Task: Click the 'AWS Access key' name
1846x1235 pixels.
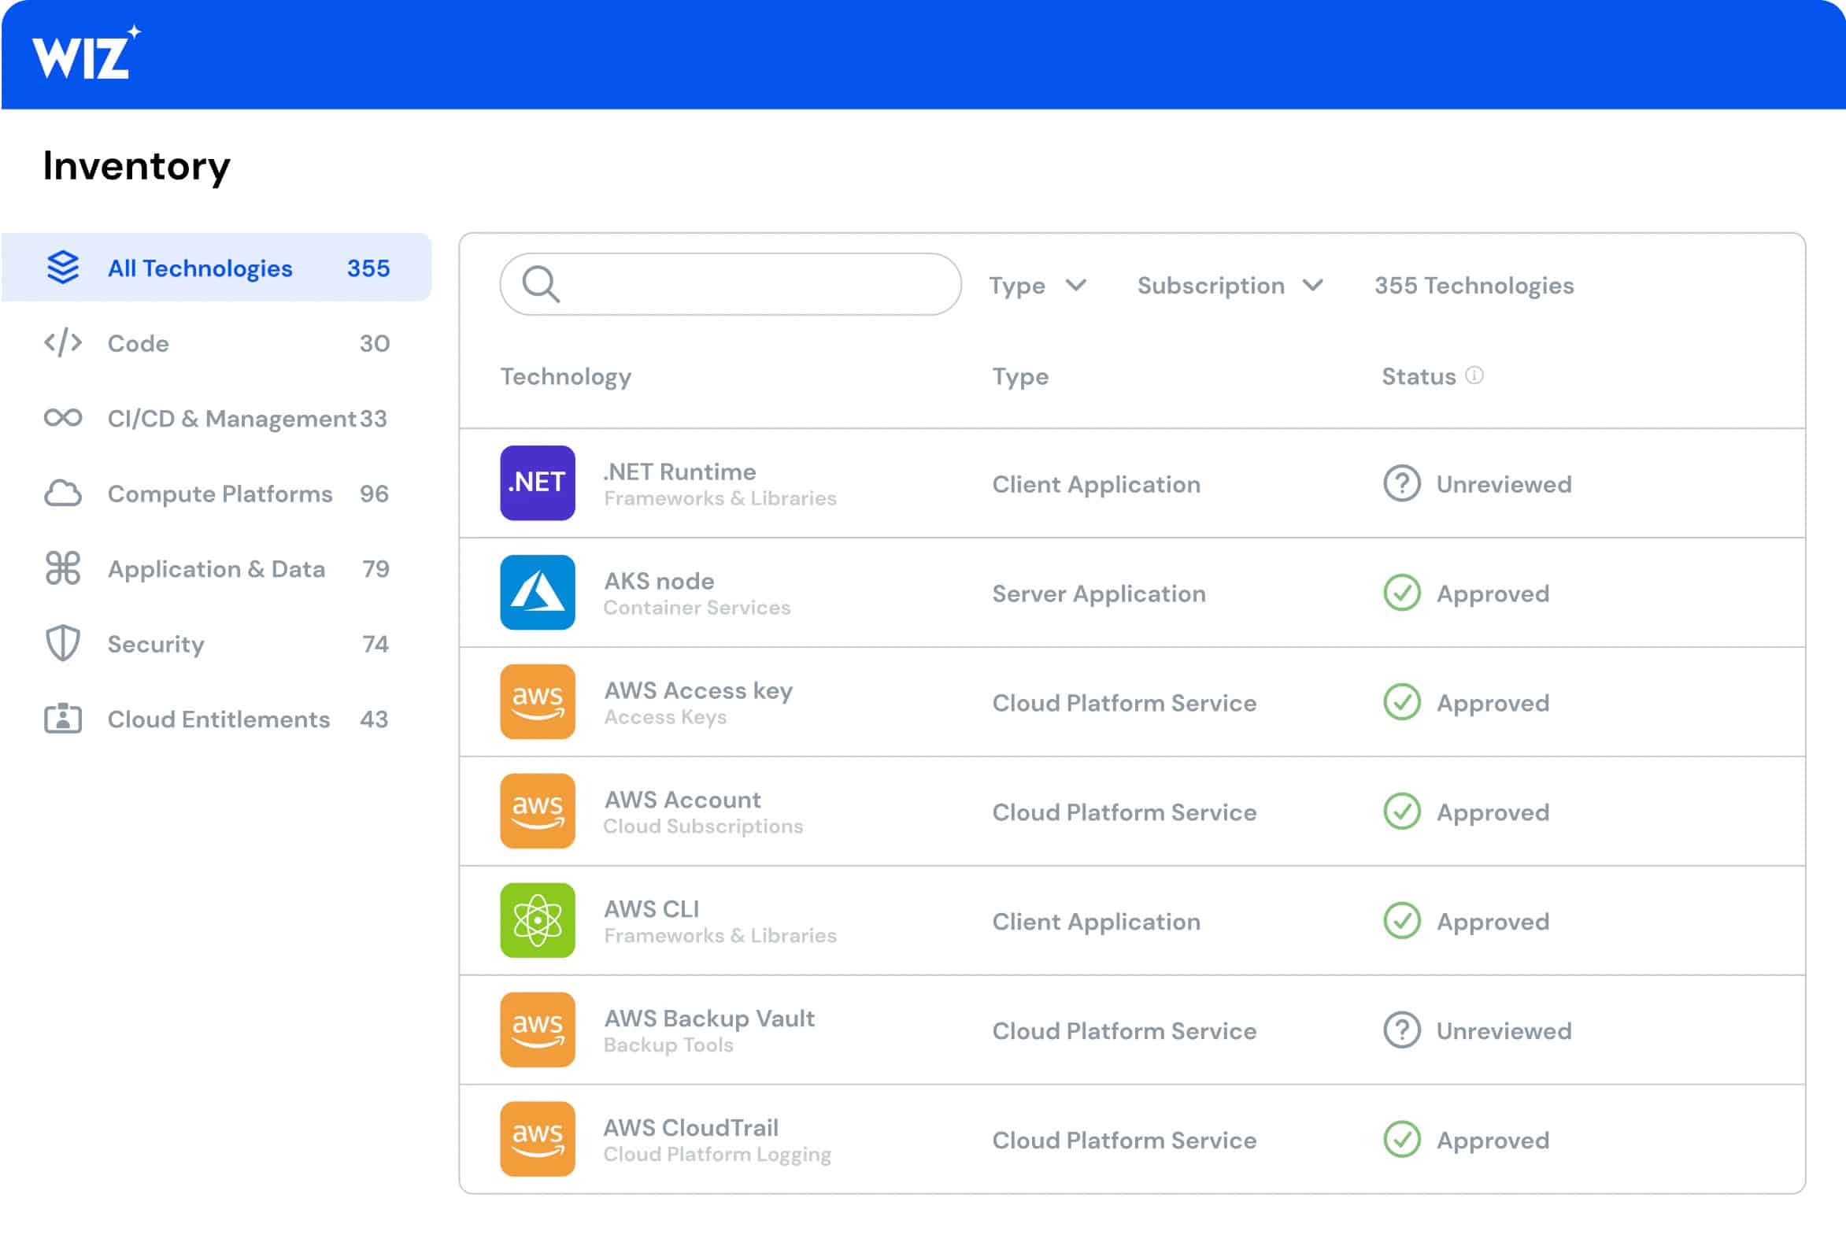Action: tap(698, 691)
